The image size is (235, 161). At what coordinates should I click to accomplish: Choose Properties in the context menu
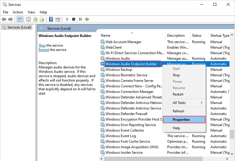click(184, 119)
